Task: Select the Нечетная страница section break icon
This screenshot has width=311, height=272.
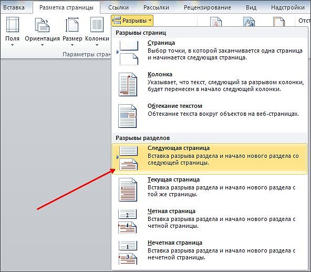Action: pos(128,253)
